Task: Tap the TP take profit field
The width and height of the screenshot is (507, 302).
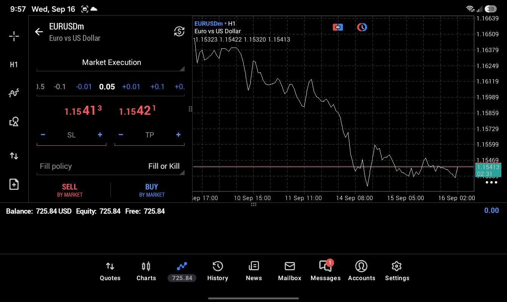Action: click(x=149, y=135)
